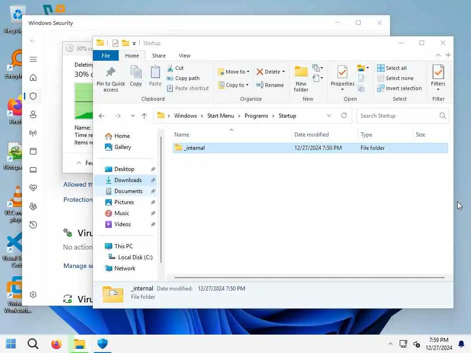Switch to the View ribbon tab
Image resolution: width=471 pixels, height=353 pixels.
[184, 56]
